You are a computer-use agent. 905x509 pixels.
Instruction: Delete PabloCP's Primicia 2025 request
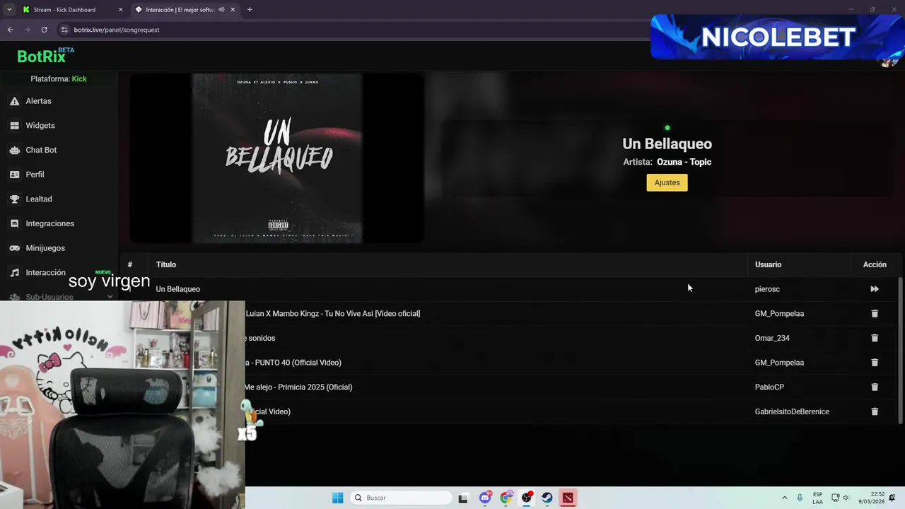pyautogui.click(x=875, y=387)
